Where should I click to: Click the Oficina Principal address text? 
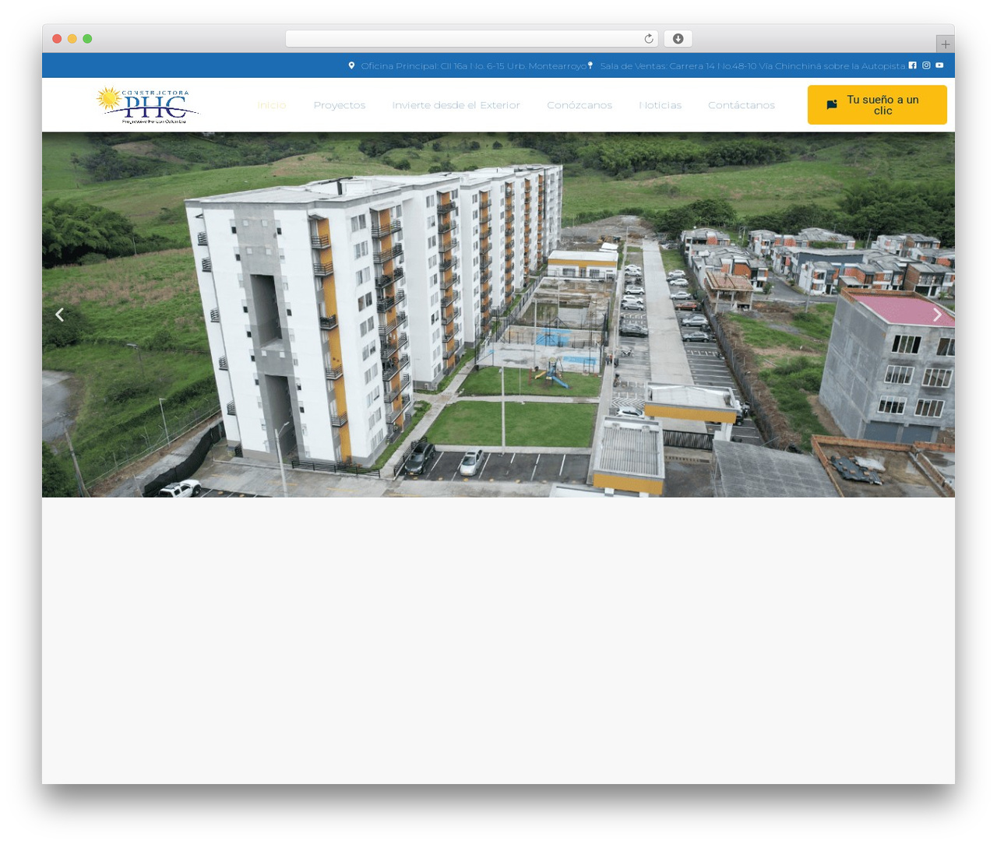pyautogui.click(x=474, y=66)
